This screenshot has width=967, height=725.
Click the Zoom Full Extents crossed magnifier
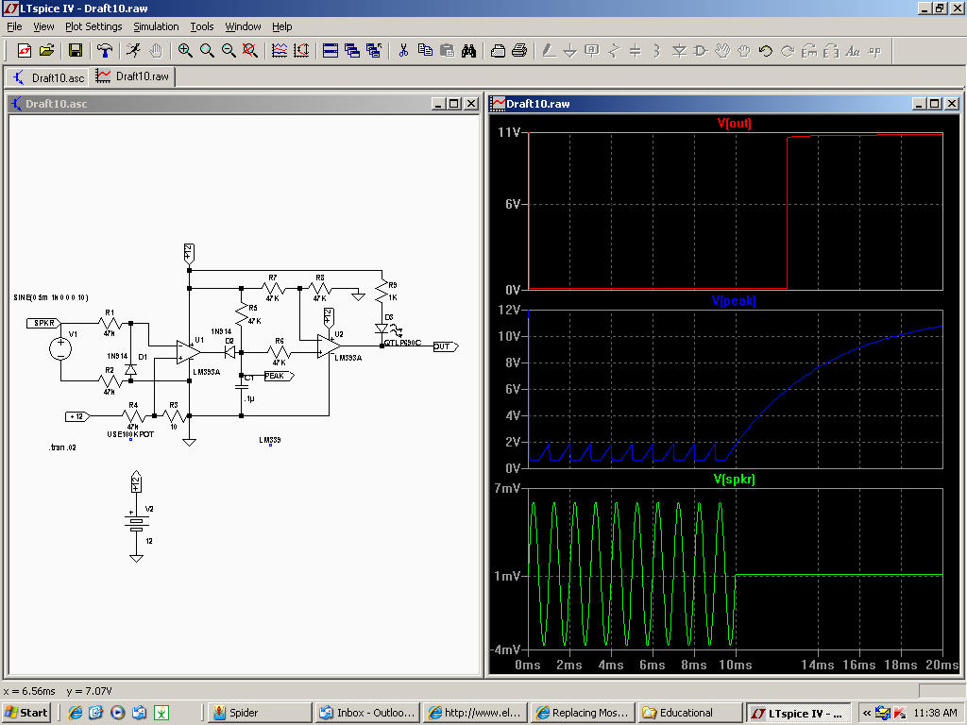tap(249, 51)
